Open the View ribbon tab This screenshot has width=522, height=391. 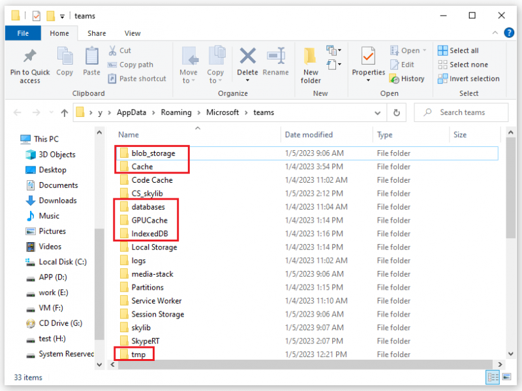coord(132,33)
